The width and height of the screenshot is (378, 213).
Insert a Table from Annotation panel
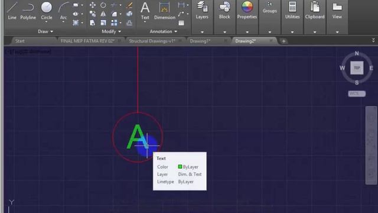[181, 23]
